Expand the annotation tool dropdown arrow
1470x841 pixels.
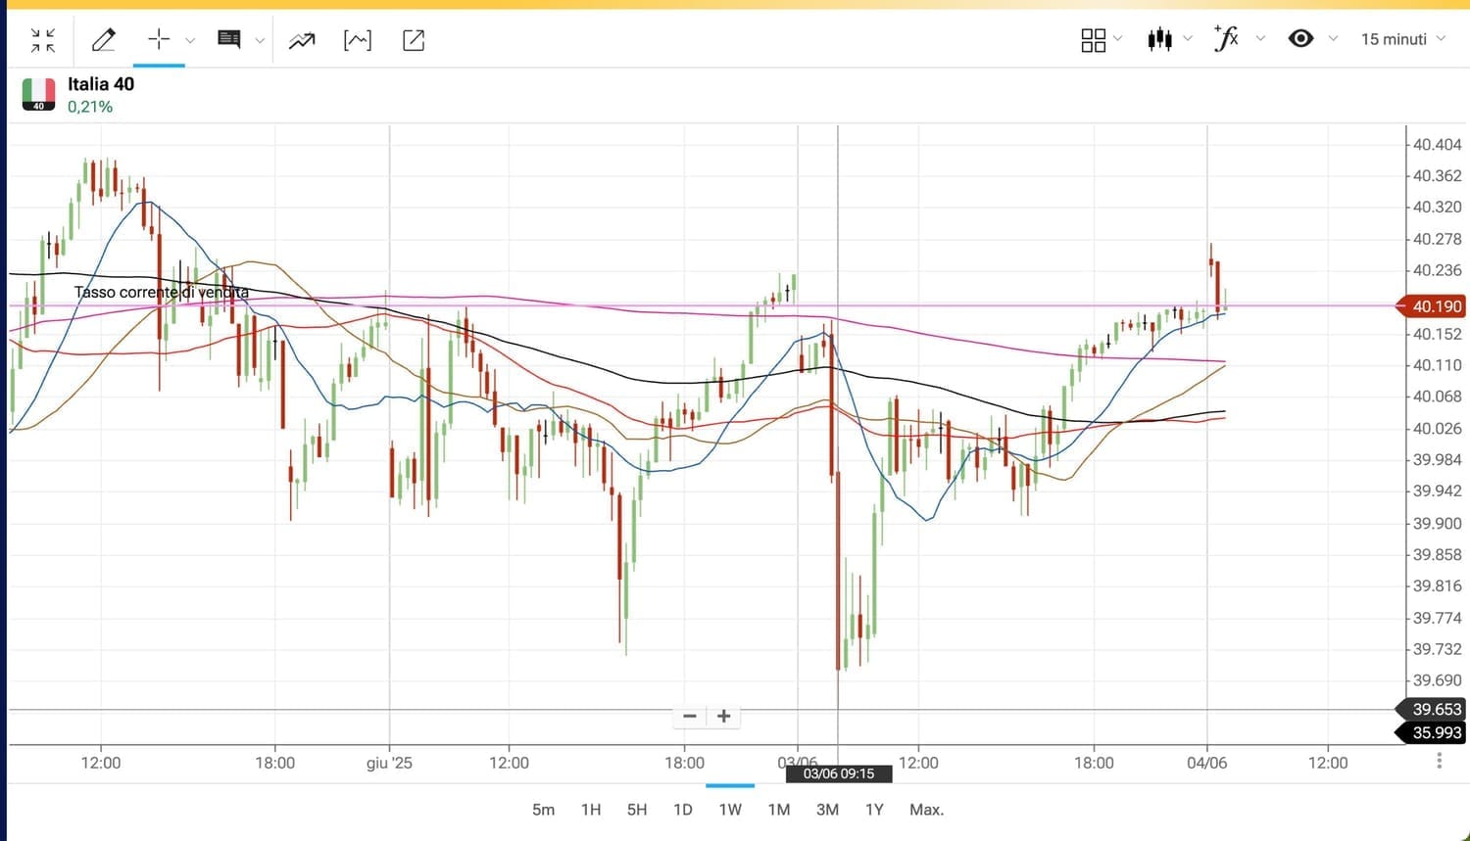pyautogui.click(x=260, y=40)
